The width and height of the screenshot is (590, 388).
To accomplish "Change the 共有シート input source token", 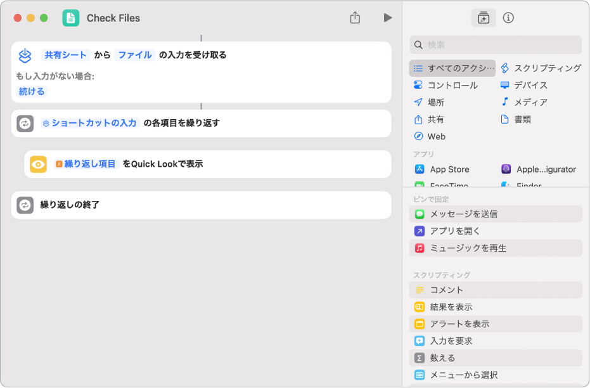I will (65, 55).
